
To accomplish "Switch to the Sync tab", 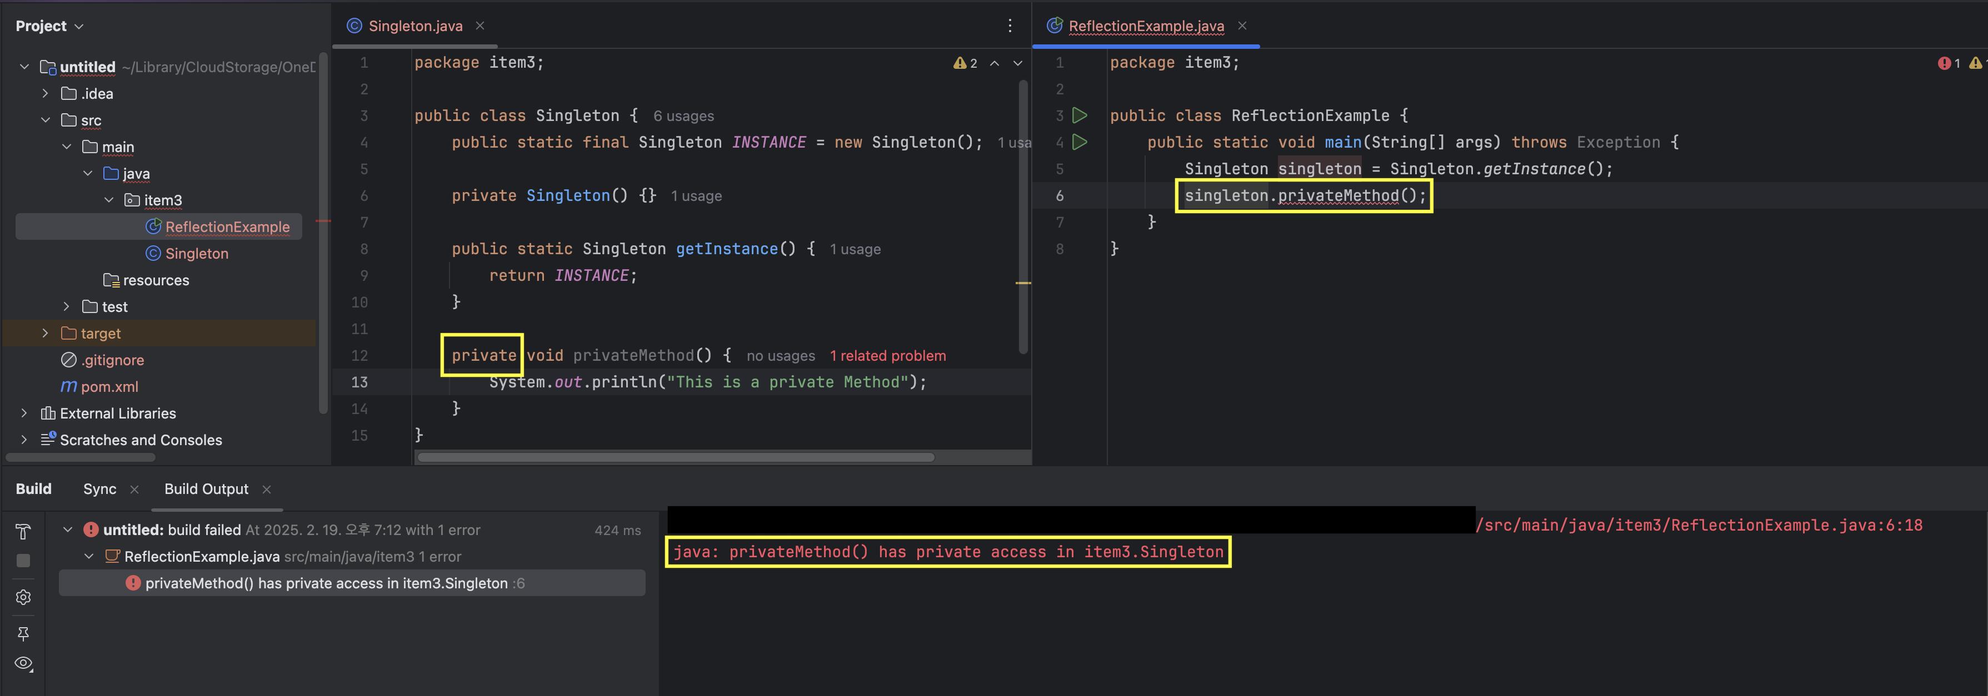I will point(99,488).
